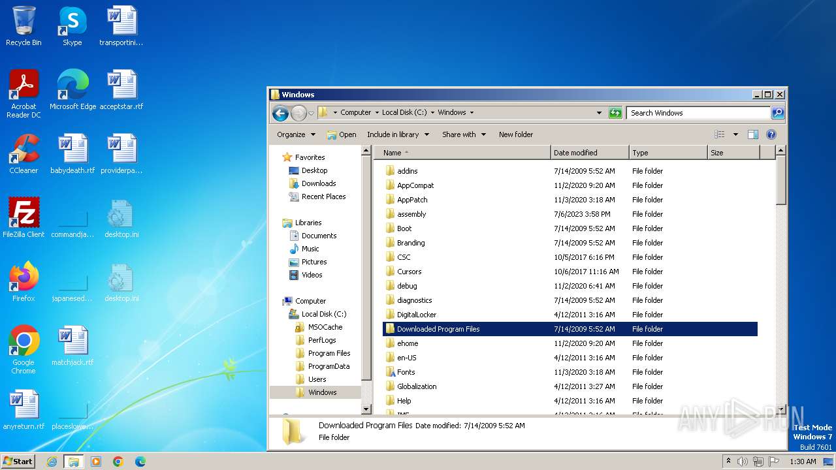
Task: Select the Firefox desktop shortcut
Action: pos(24,282)
